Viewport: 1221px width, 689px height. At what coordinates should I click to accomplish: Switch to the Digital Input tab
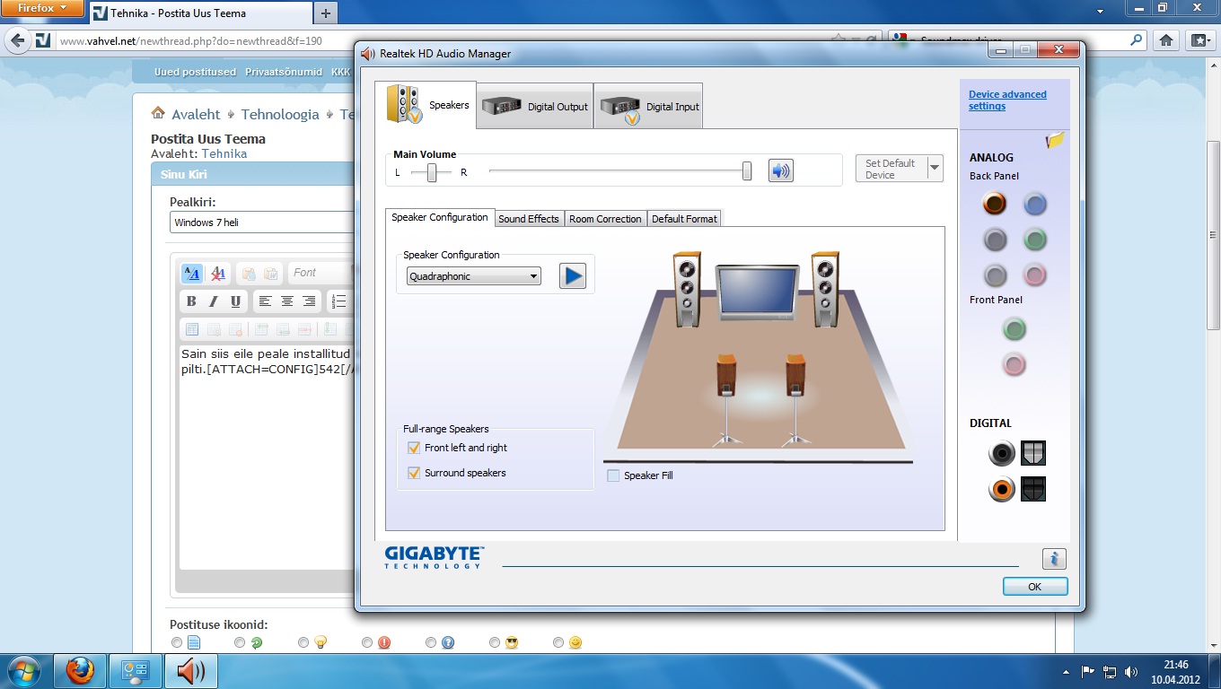tap(648, 106)
